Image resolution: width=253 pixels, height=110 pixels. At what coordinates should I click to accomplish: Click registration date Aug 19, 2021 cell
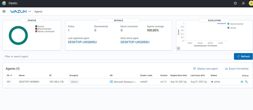[x=179, y=82]
